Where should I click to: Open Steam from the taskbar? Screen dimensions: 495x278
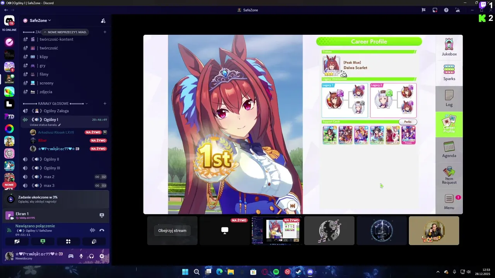click(x=299, y=272)
